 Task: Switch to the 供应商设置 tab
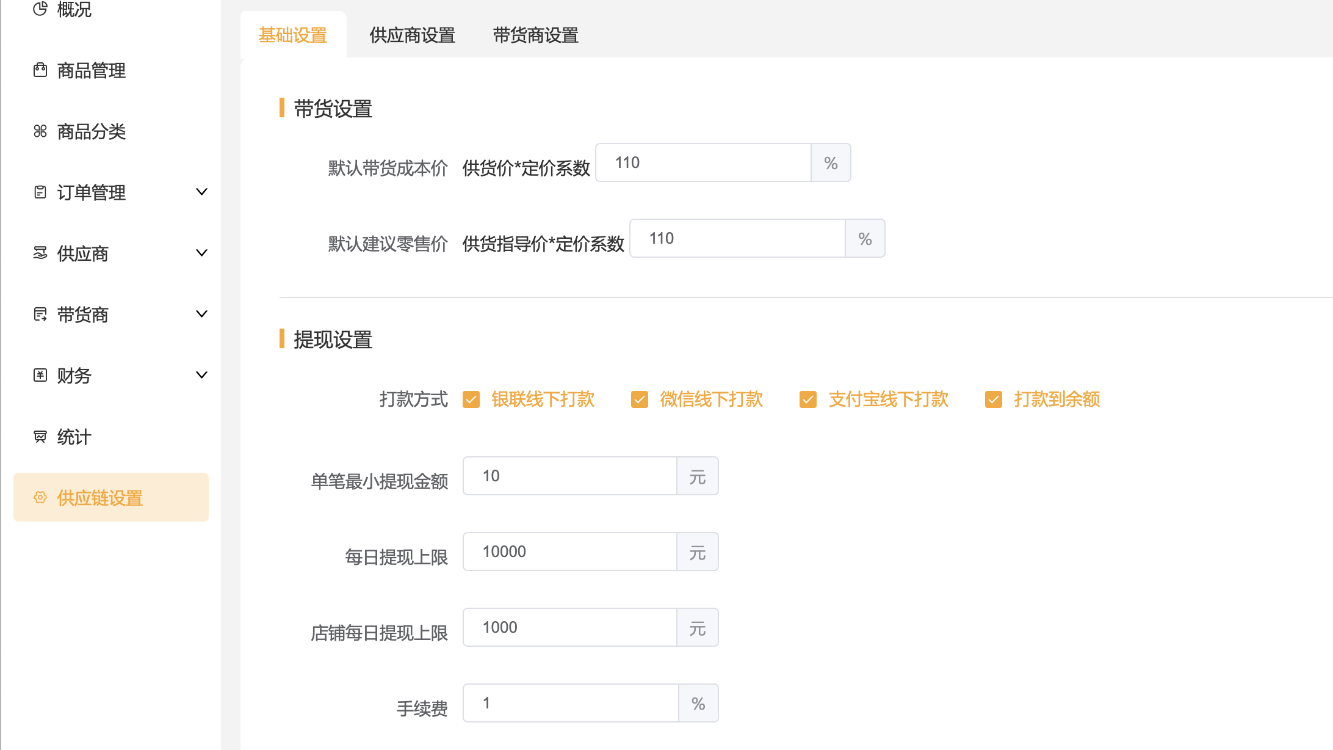413,35
